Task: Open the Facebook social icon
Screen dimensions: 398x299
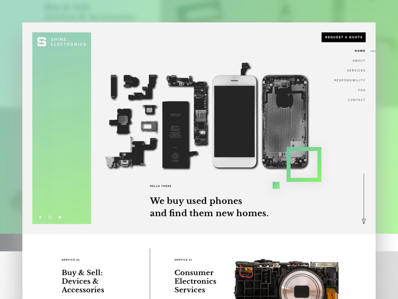Action: coord(40,217)
